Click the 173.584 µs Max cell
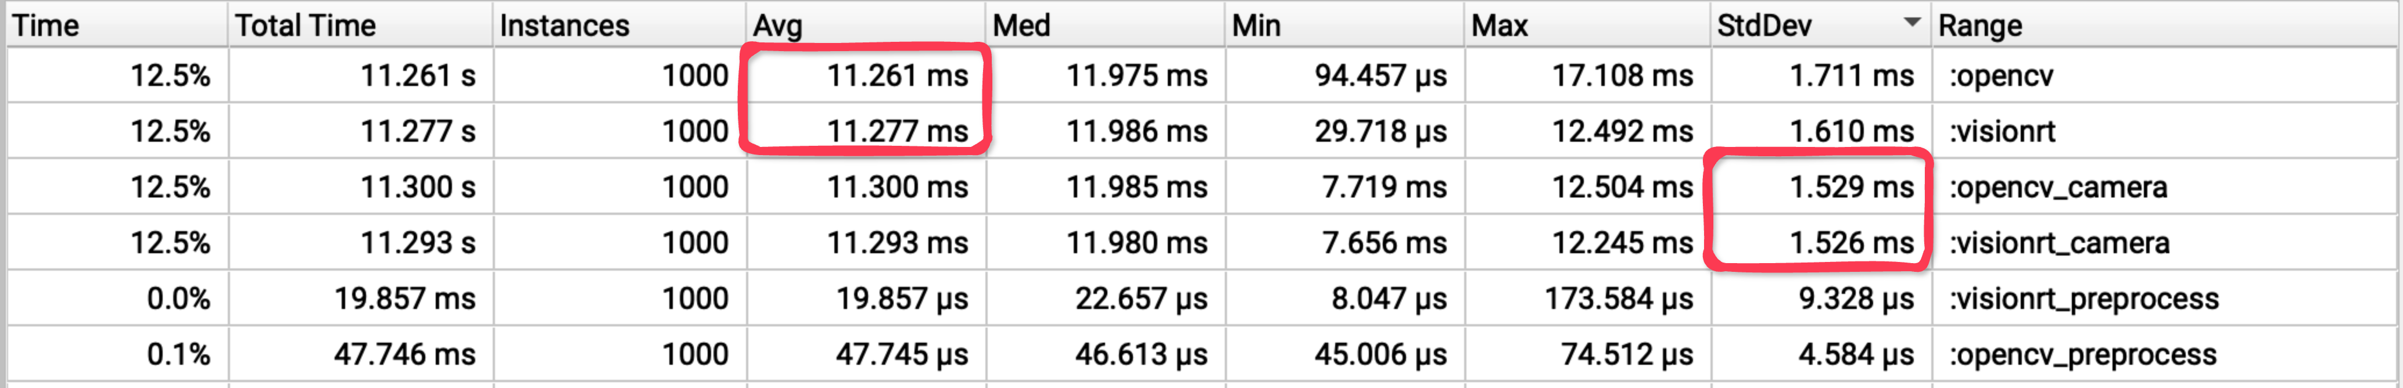Screen dimensions: 2403x388 pyautogui.click(x=1617, y=299)
